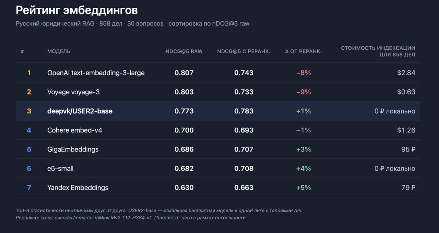Click the raw score 0.686

coord(184,150)
